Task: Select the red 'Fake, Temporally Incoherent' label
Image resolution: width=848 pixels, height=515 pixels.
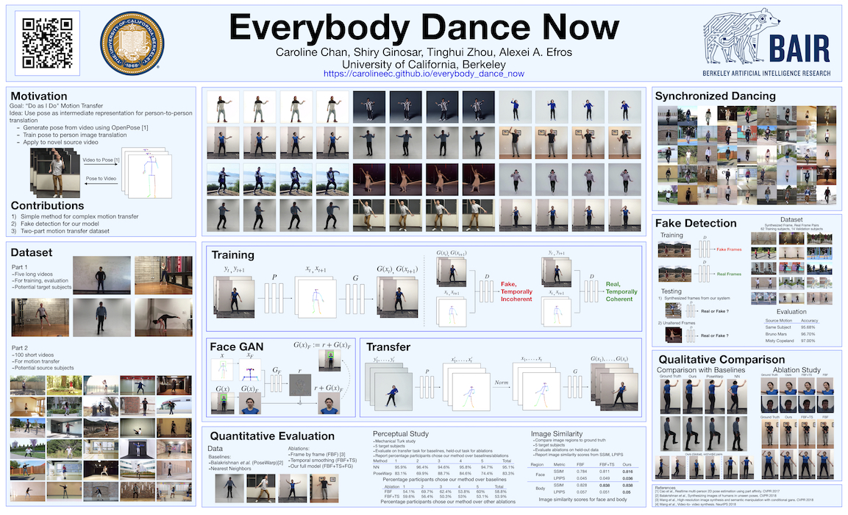Action: click(x=516, y=292)
